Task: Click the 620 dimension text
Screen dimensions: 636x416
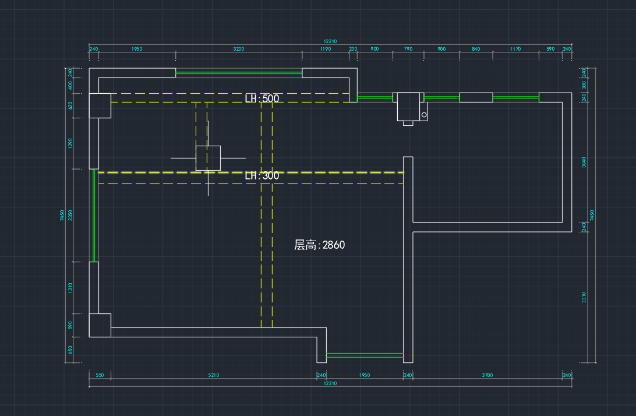Action: [x=70, y=105]
